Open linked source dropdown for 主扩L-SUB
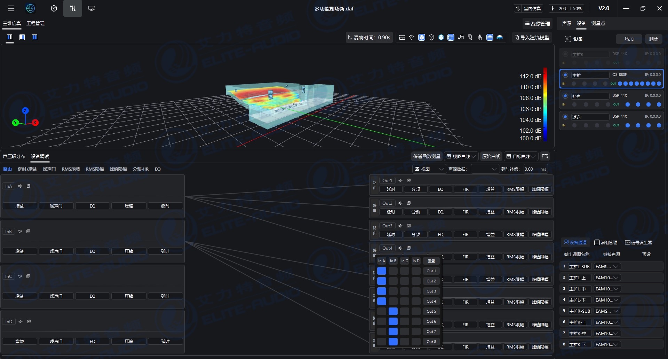This screenshot has height=359, width=668. point(607,267)
